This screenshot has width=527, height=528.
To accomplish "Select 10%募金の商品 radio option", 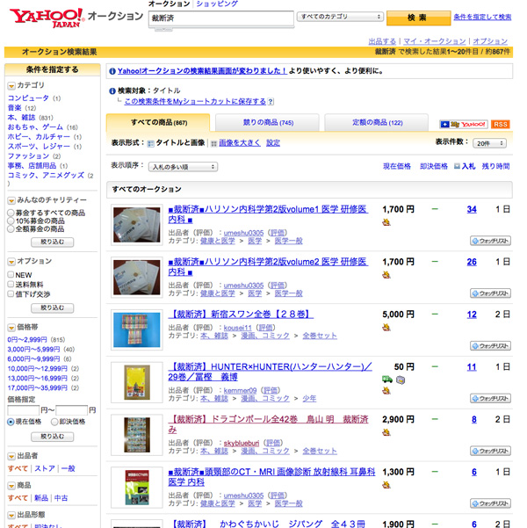I will pyautogui.click(x=11, y=221).
